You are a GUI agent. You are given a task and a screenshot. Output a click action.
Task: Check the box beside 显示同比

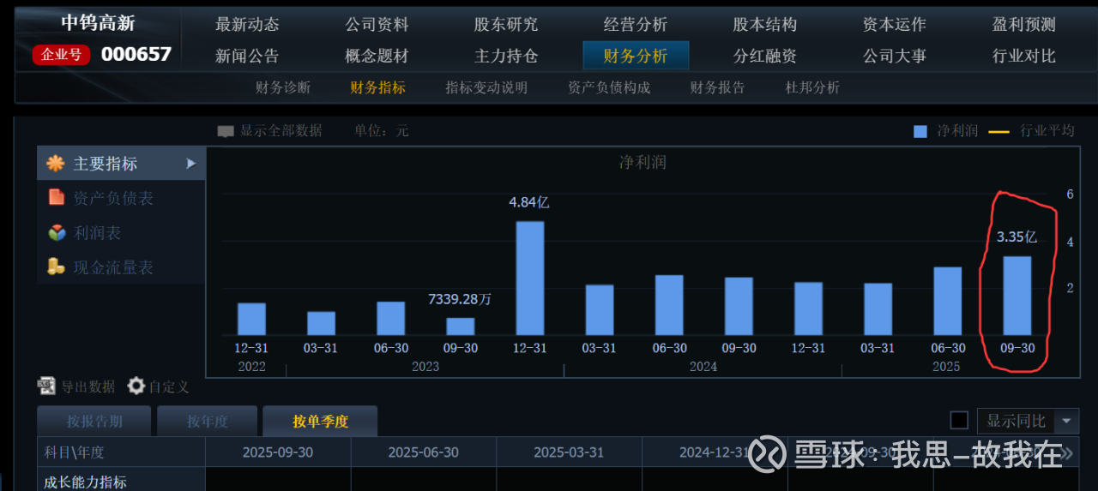click(x=959, y=421)
